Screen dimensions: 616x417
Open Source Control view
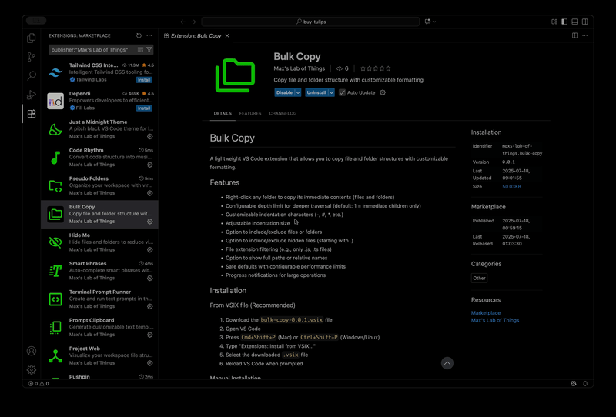pyautogui.click(x=32, y=57)
